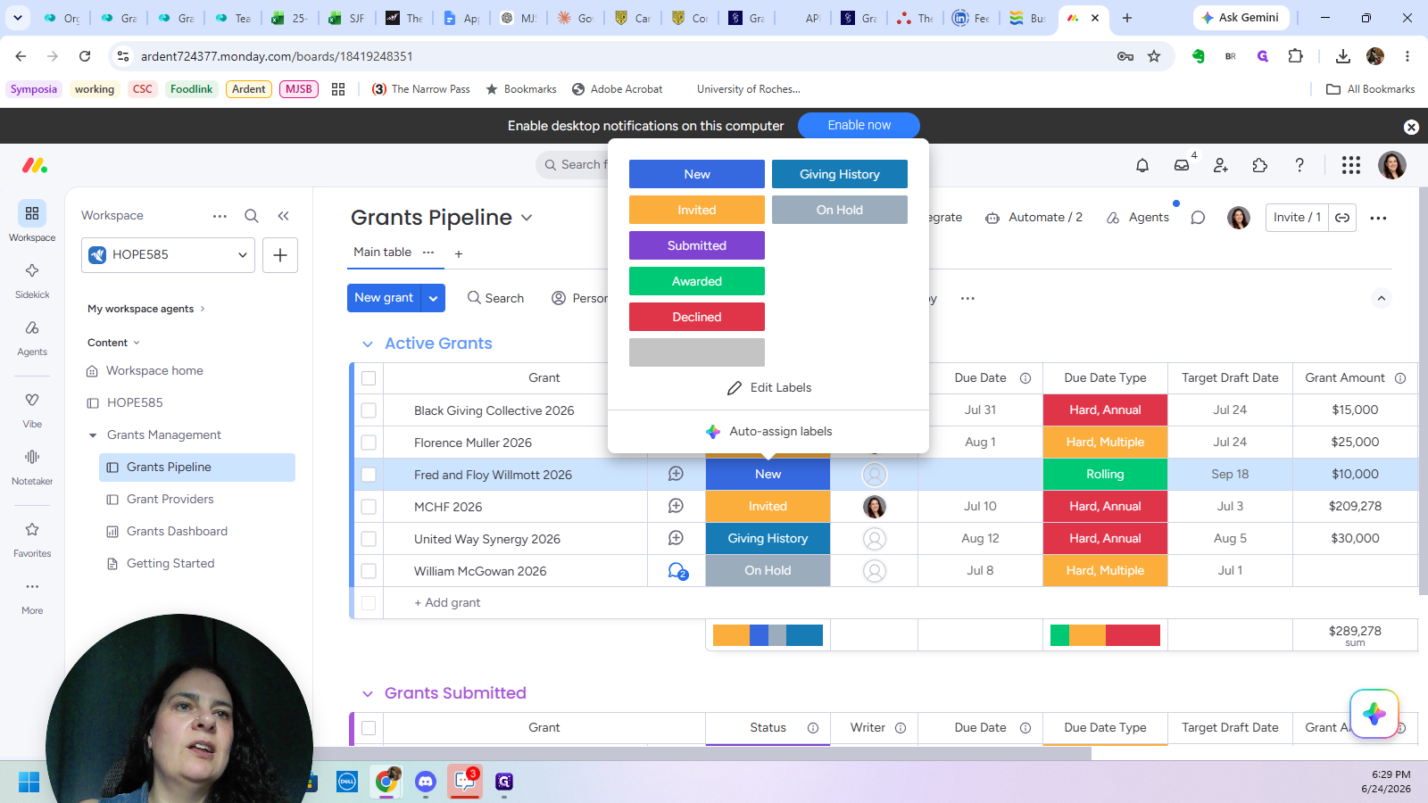This screenshot has width=1428, height=803.
Task: Tick the United Way Synergy 2026 checkbox
Action: (x=369, y=539)
